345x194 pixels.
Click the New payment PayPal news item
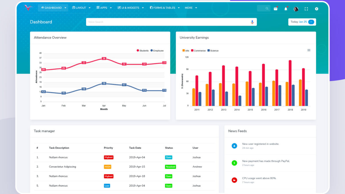click(266, 161)
